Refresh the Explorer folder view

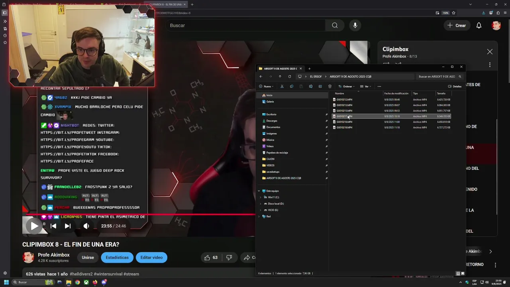pos(290,77)
